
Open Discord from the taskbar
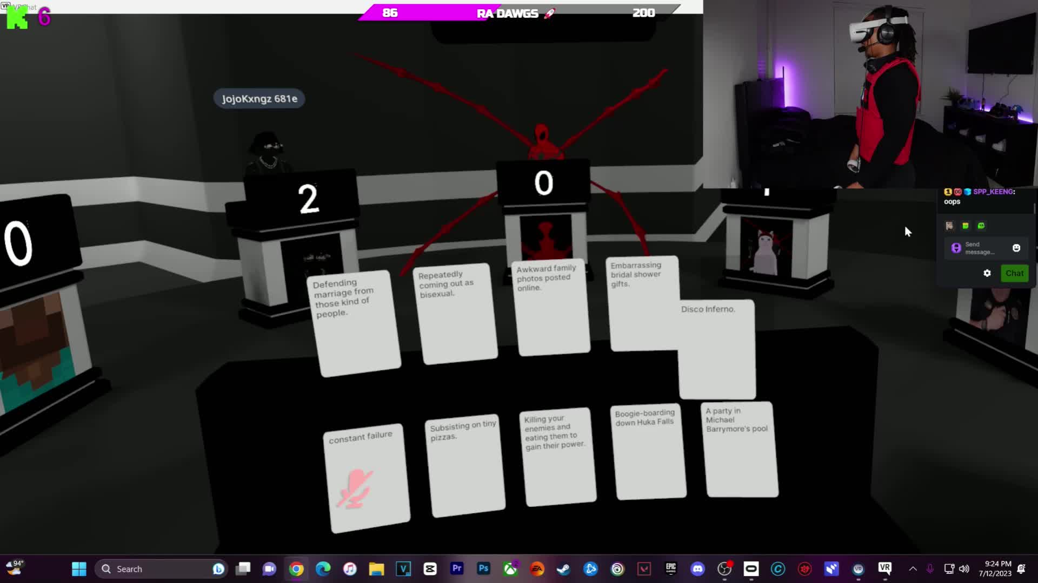click(x=697, y=568)
